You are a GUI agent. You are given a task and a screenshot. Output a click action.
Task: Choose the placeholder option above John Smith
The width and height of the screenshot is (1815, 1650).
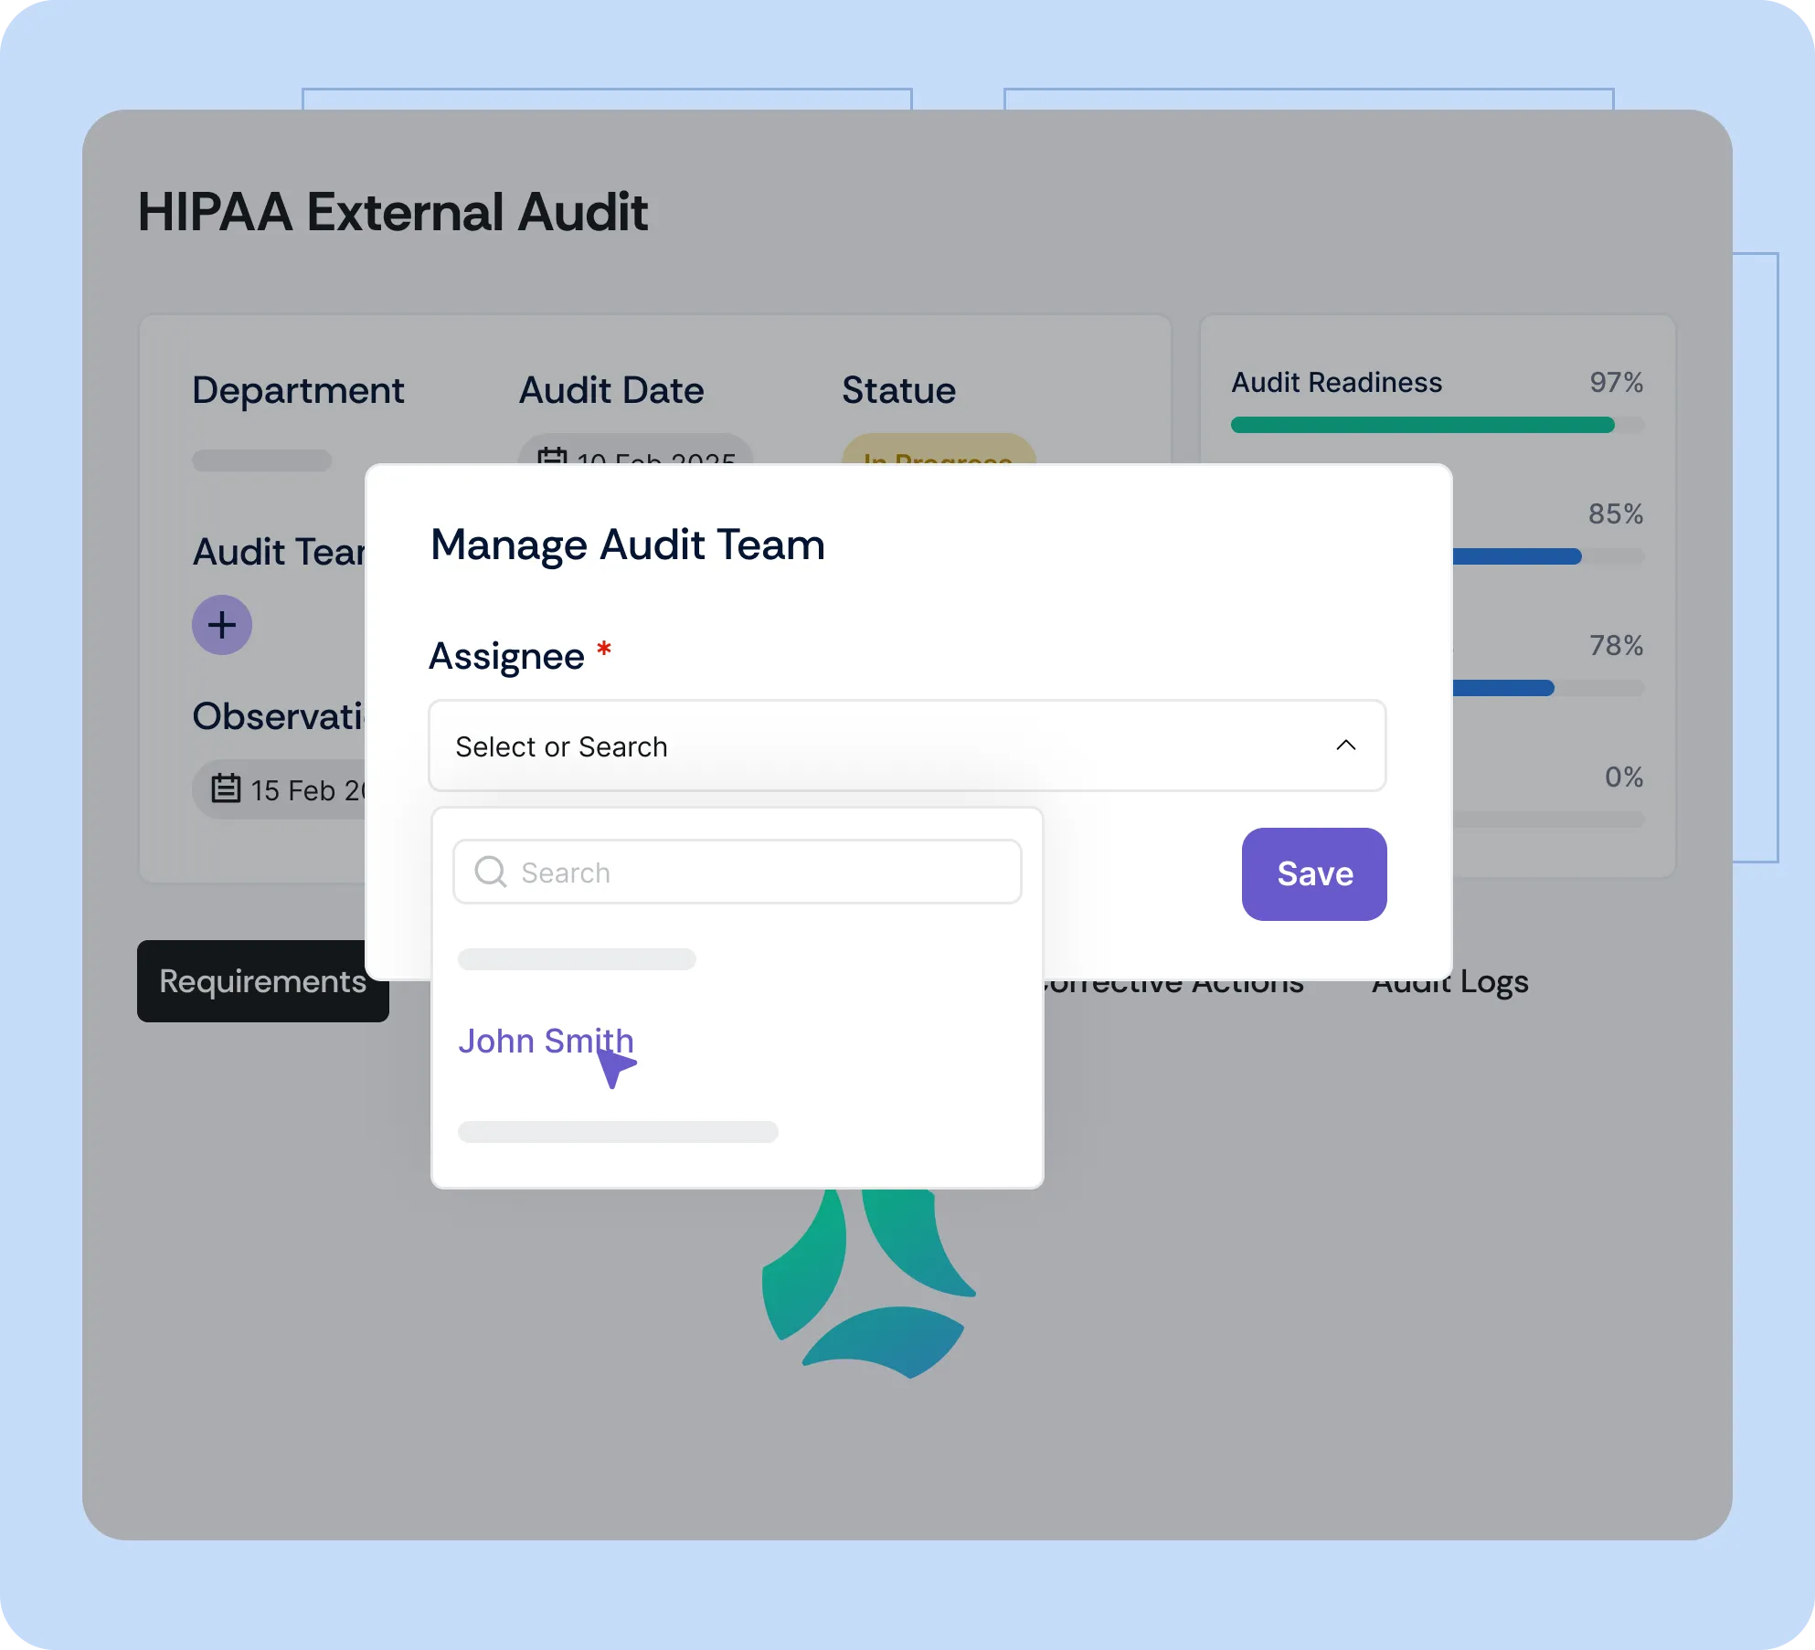pos(577,959)
